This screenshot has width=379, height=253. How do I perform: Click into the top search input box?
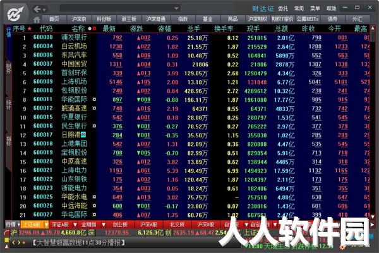[117, 8]
